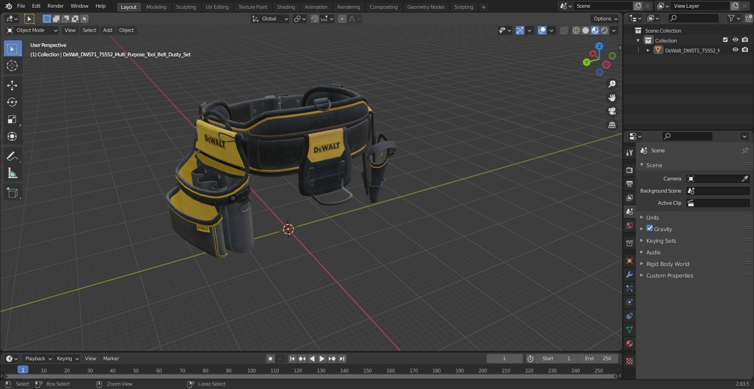The width and height of the screenshot is (754, 389).
Task: Select the Rotate tool
Action: [12, 102]
